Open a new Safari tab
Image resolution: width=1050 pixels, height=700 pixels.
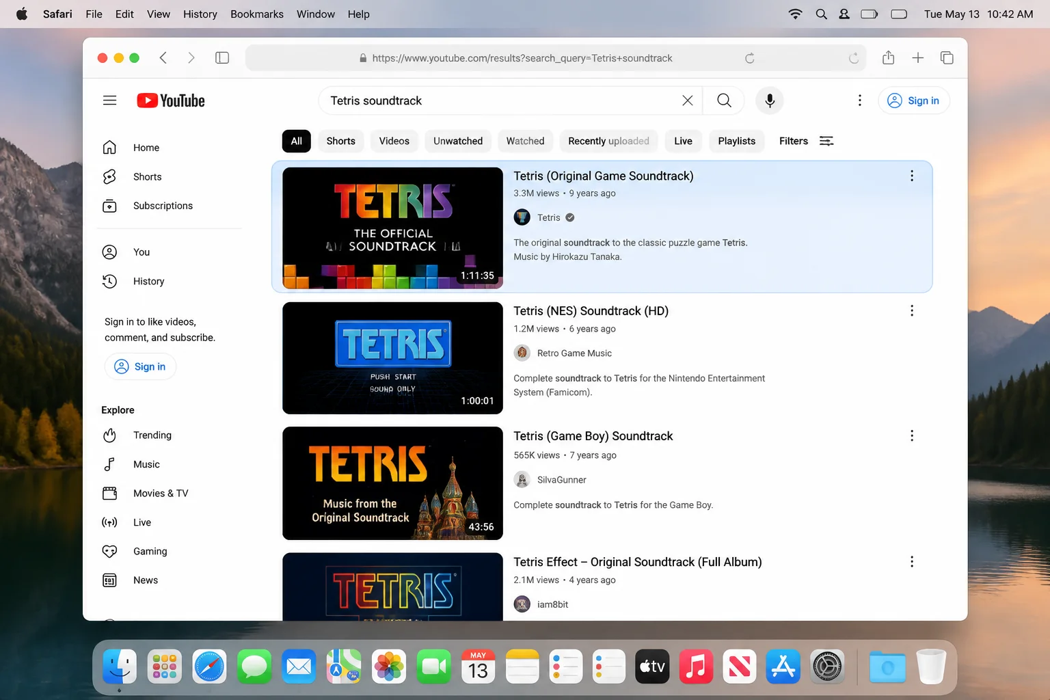click(x=917, y=58)
